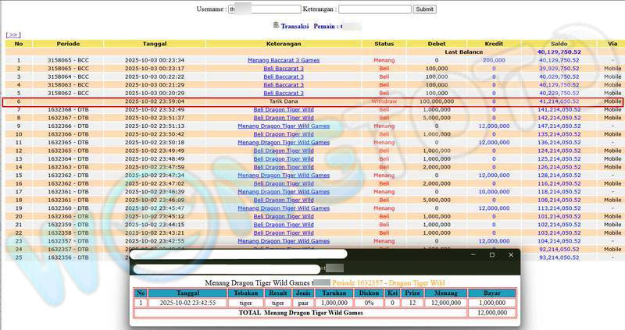Click the >> next page link
625x330 pixels.
(x=12, y=35)
